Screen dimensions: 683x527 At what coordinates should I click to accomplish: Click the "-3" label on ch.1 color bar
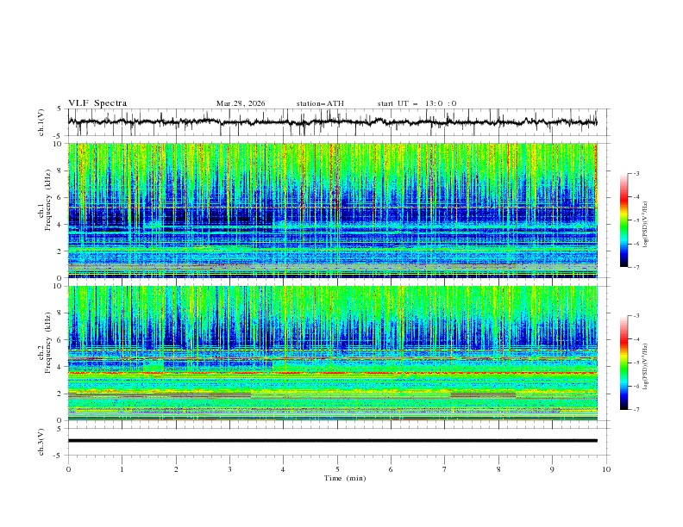coord(636,173)
